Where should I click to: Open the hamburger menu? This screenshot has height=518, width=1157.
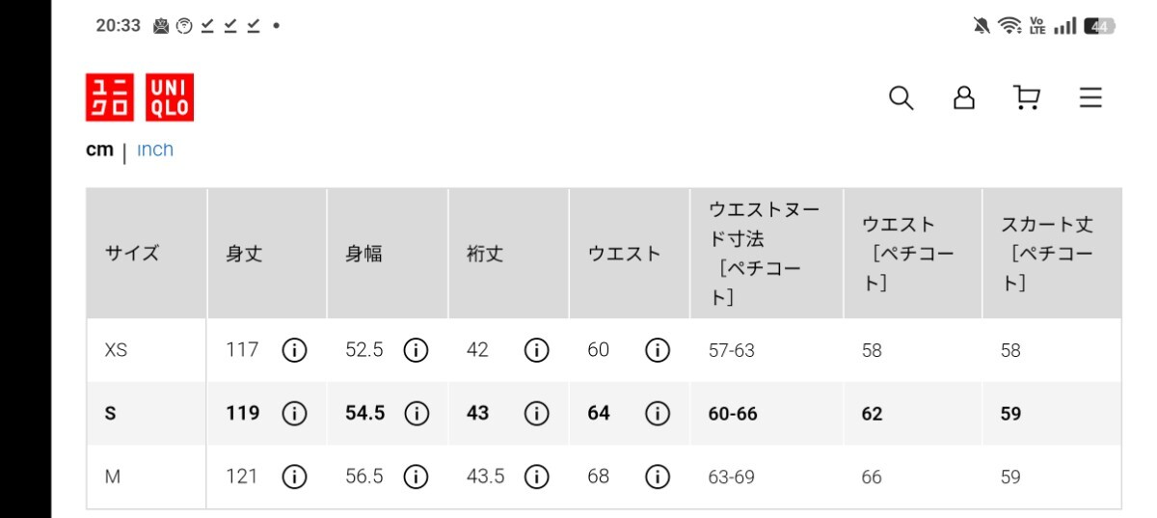(1090, 97)
